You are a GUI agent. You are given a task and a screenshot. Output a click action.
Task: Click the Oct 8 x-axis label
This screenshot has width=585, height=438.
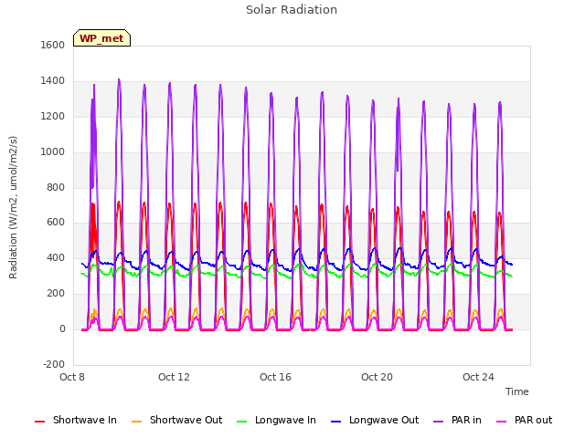72,377
